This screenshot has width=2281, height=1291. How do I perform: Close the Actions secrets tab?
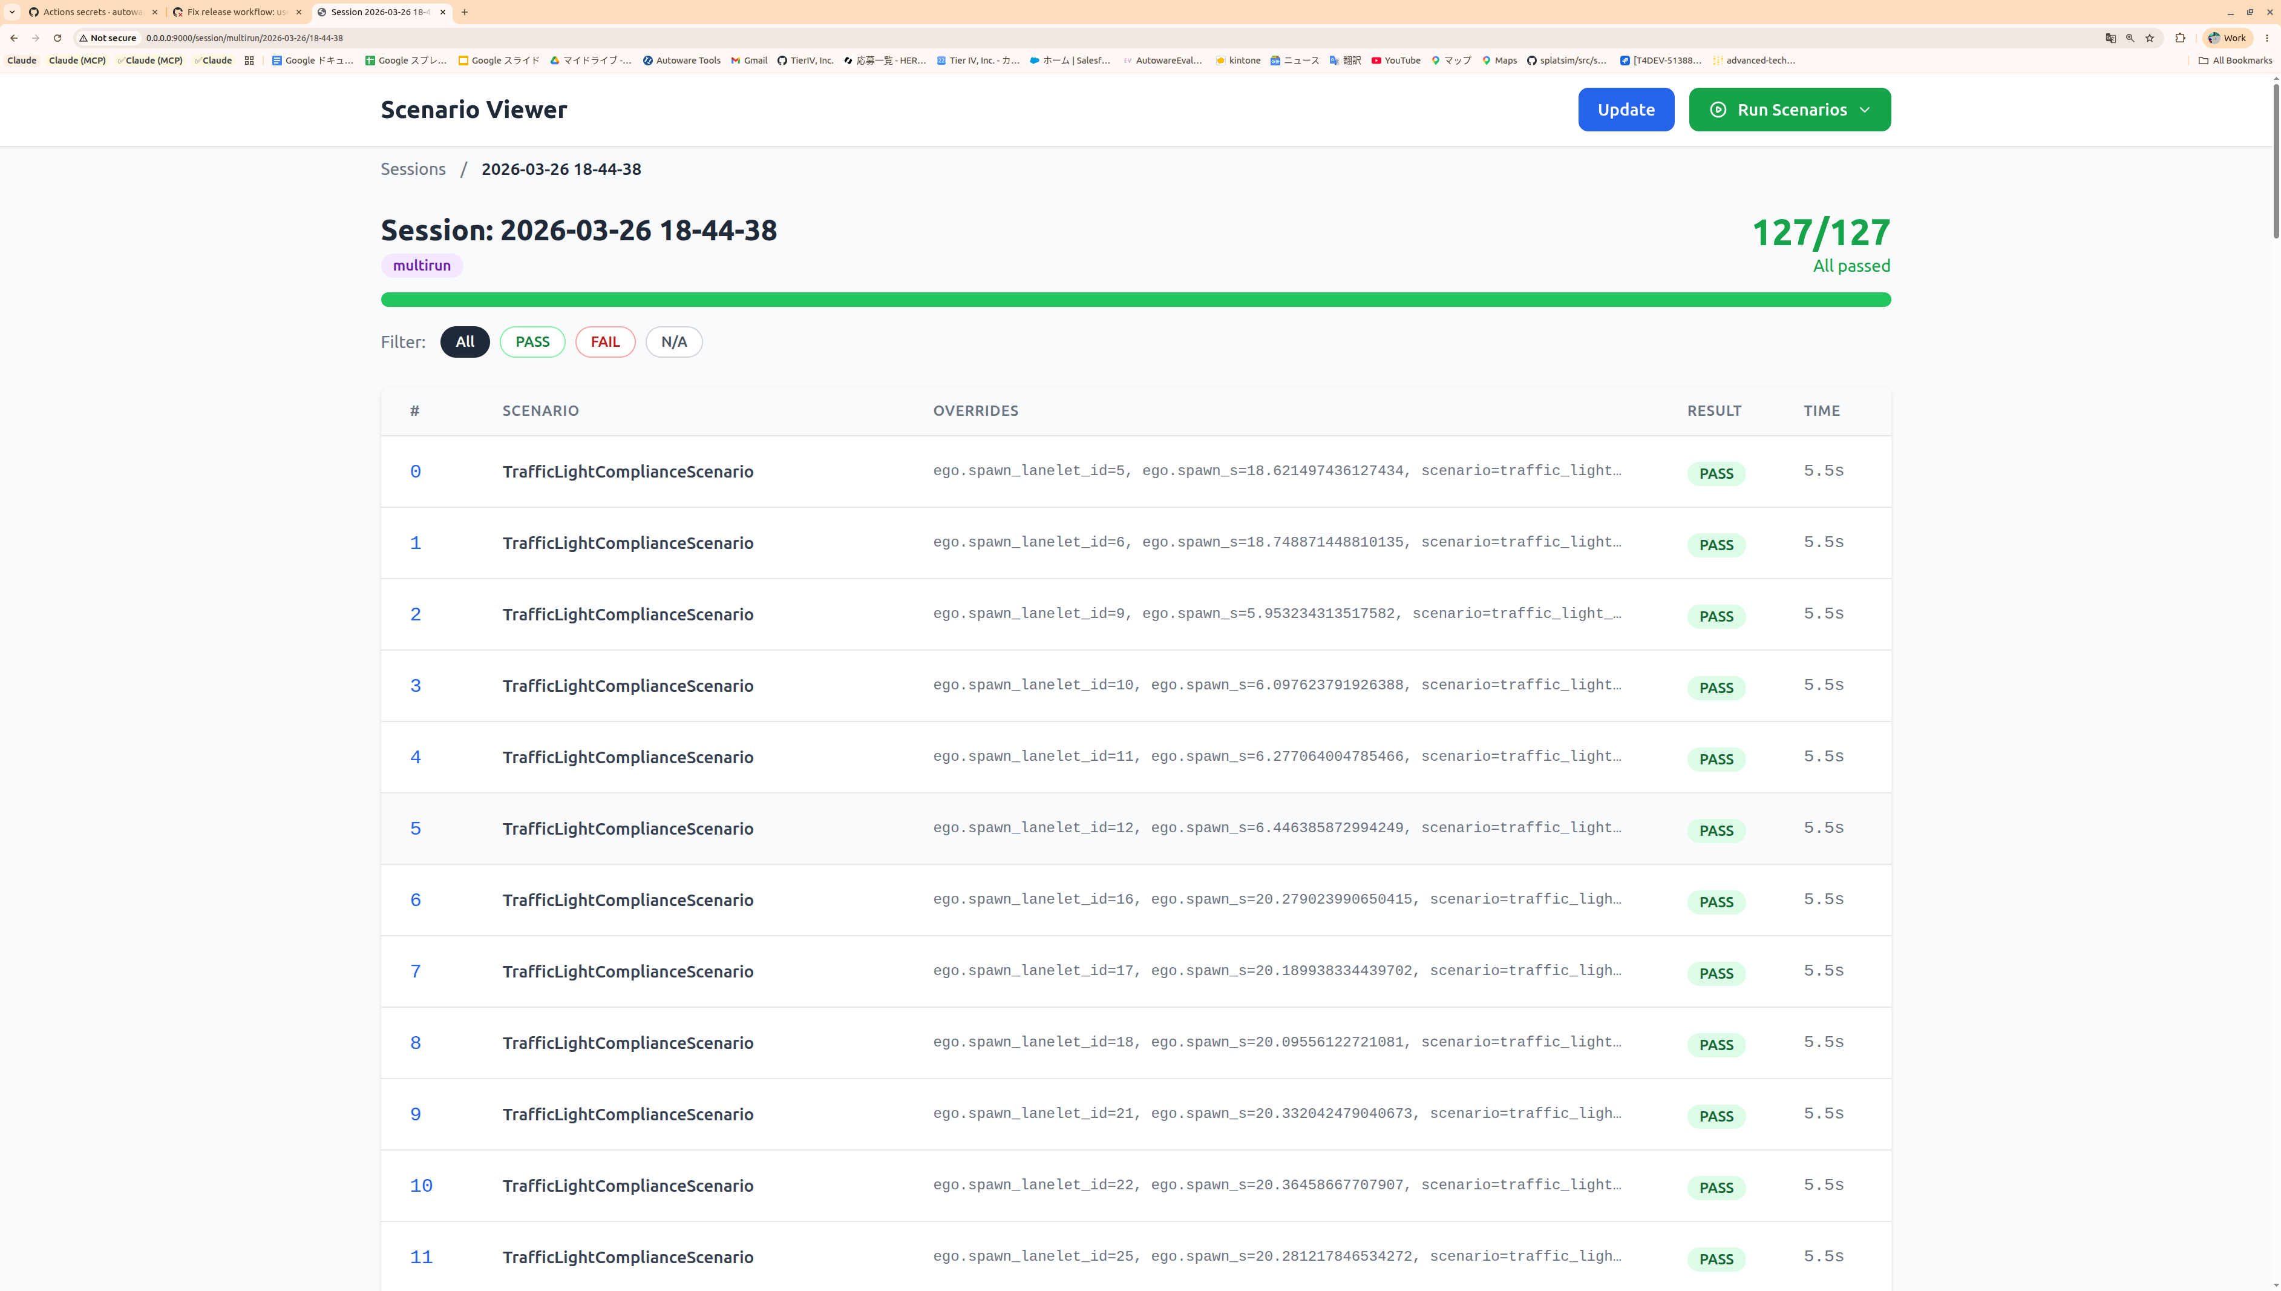click(154, 13)
